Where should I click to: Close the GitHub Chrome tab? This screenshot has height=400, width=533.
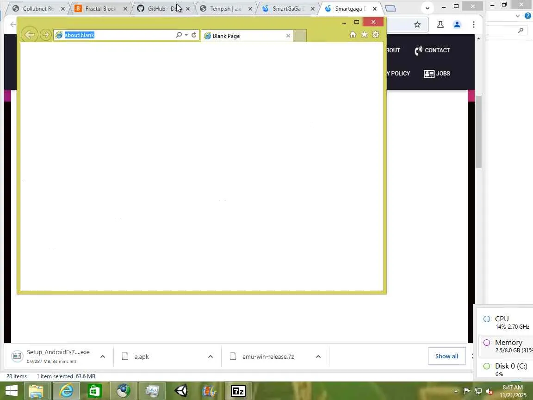188,9
